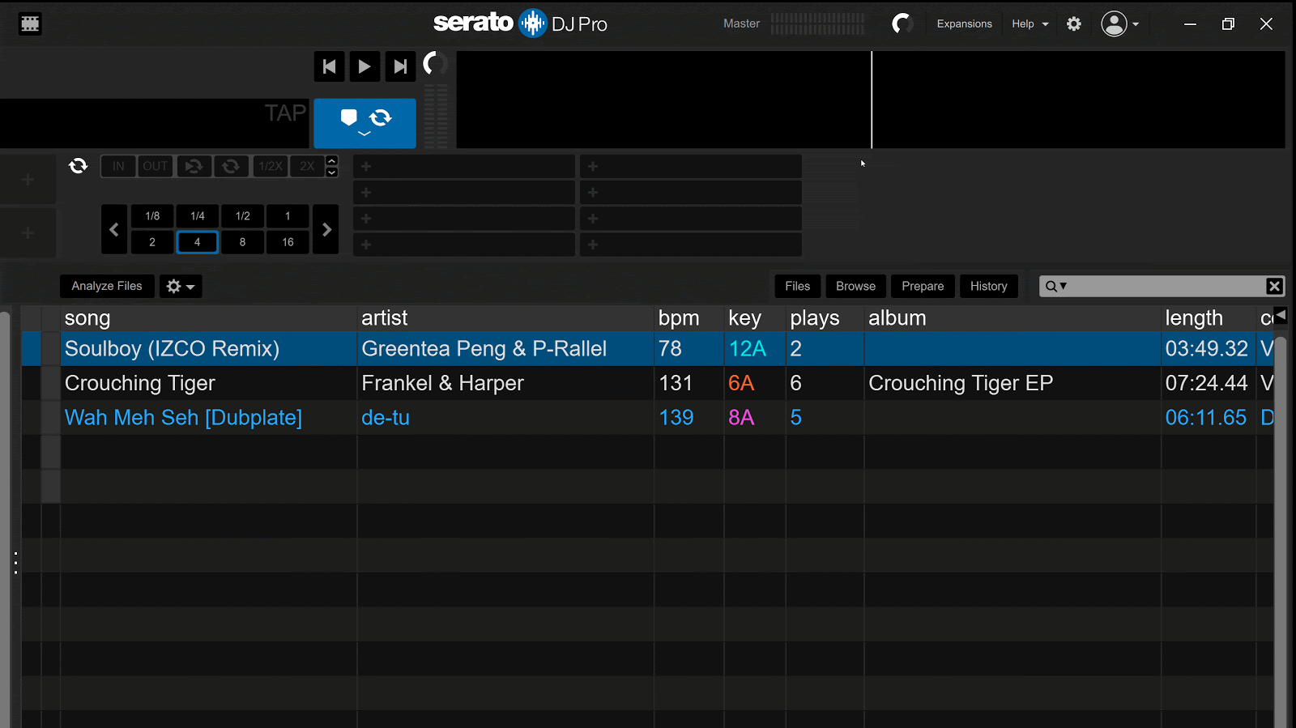Screen dimensions: 1296x728
Task: Skip to next track
Action: [x=400, y=66]
